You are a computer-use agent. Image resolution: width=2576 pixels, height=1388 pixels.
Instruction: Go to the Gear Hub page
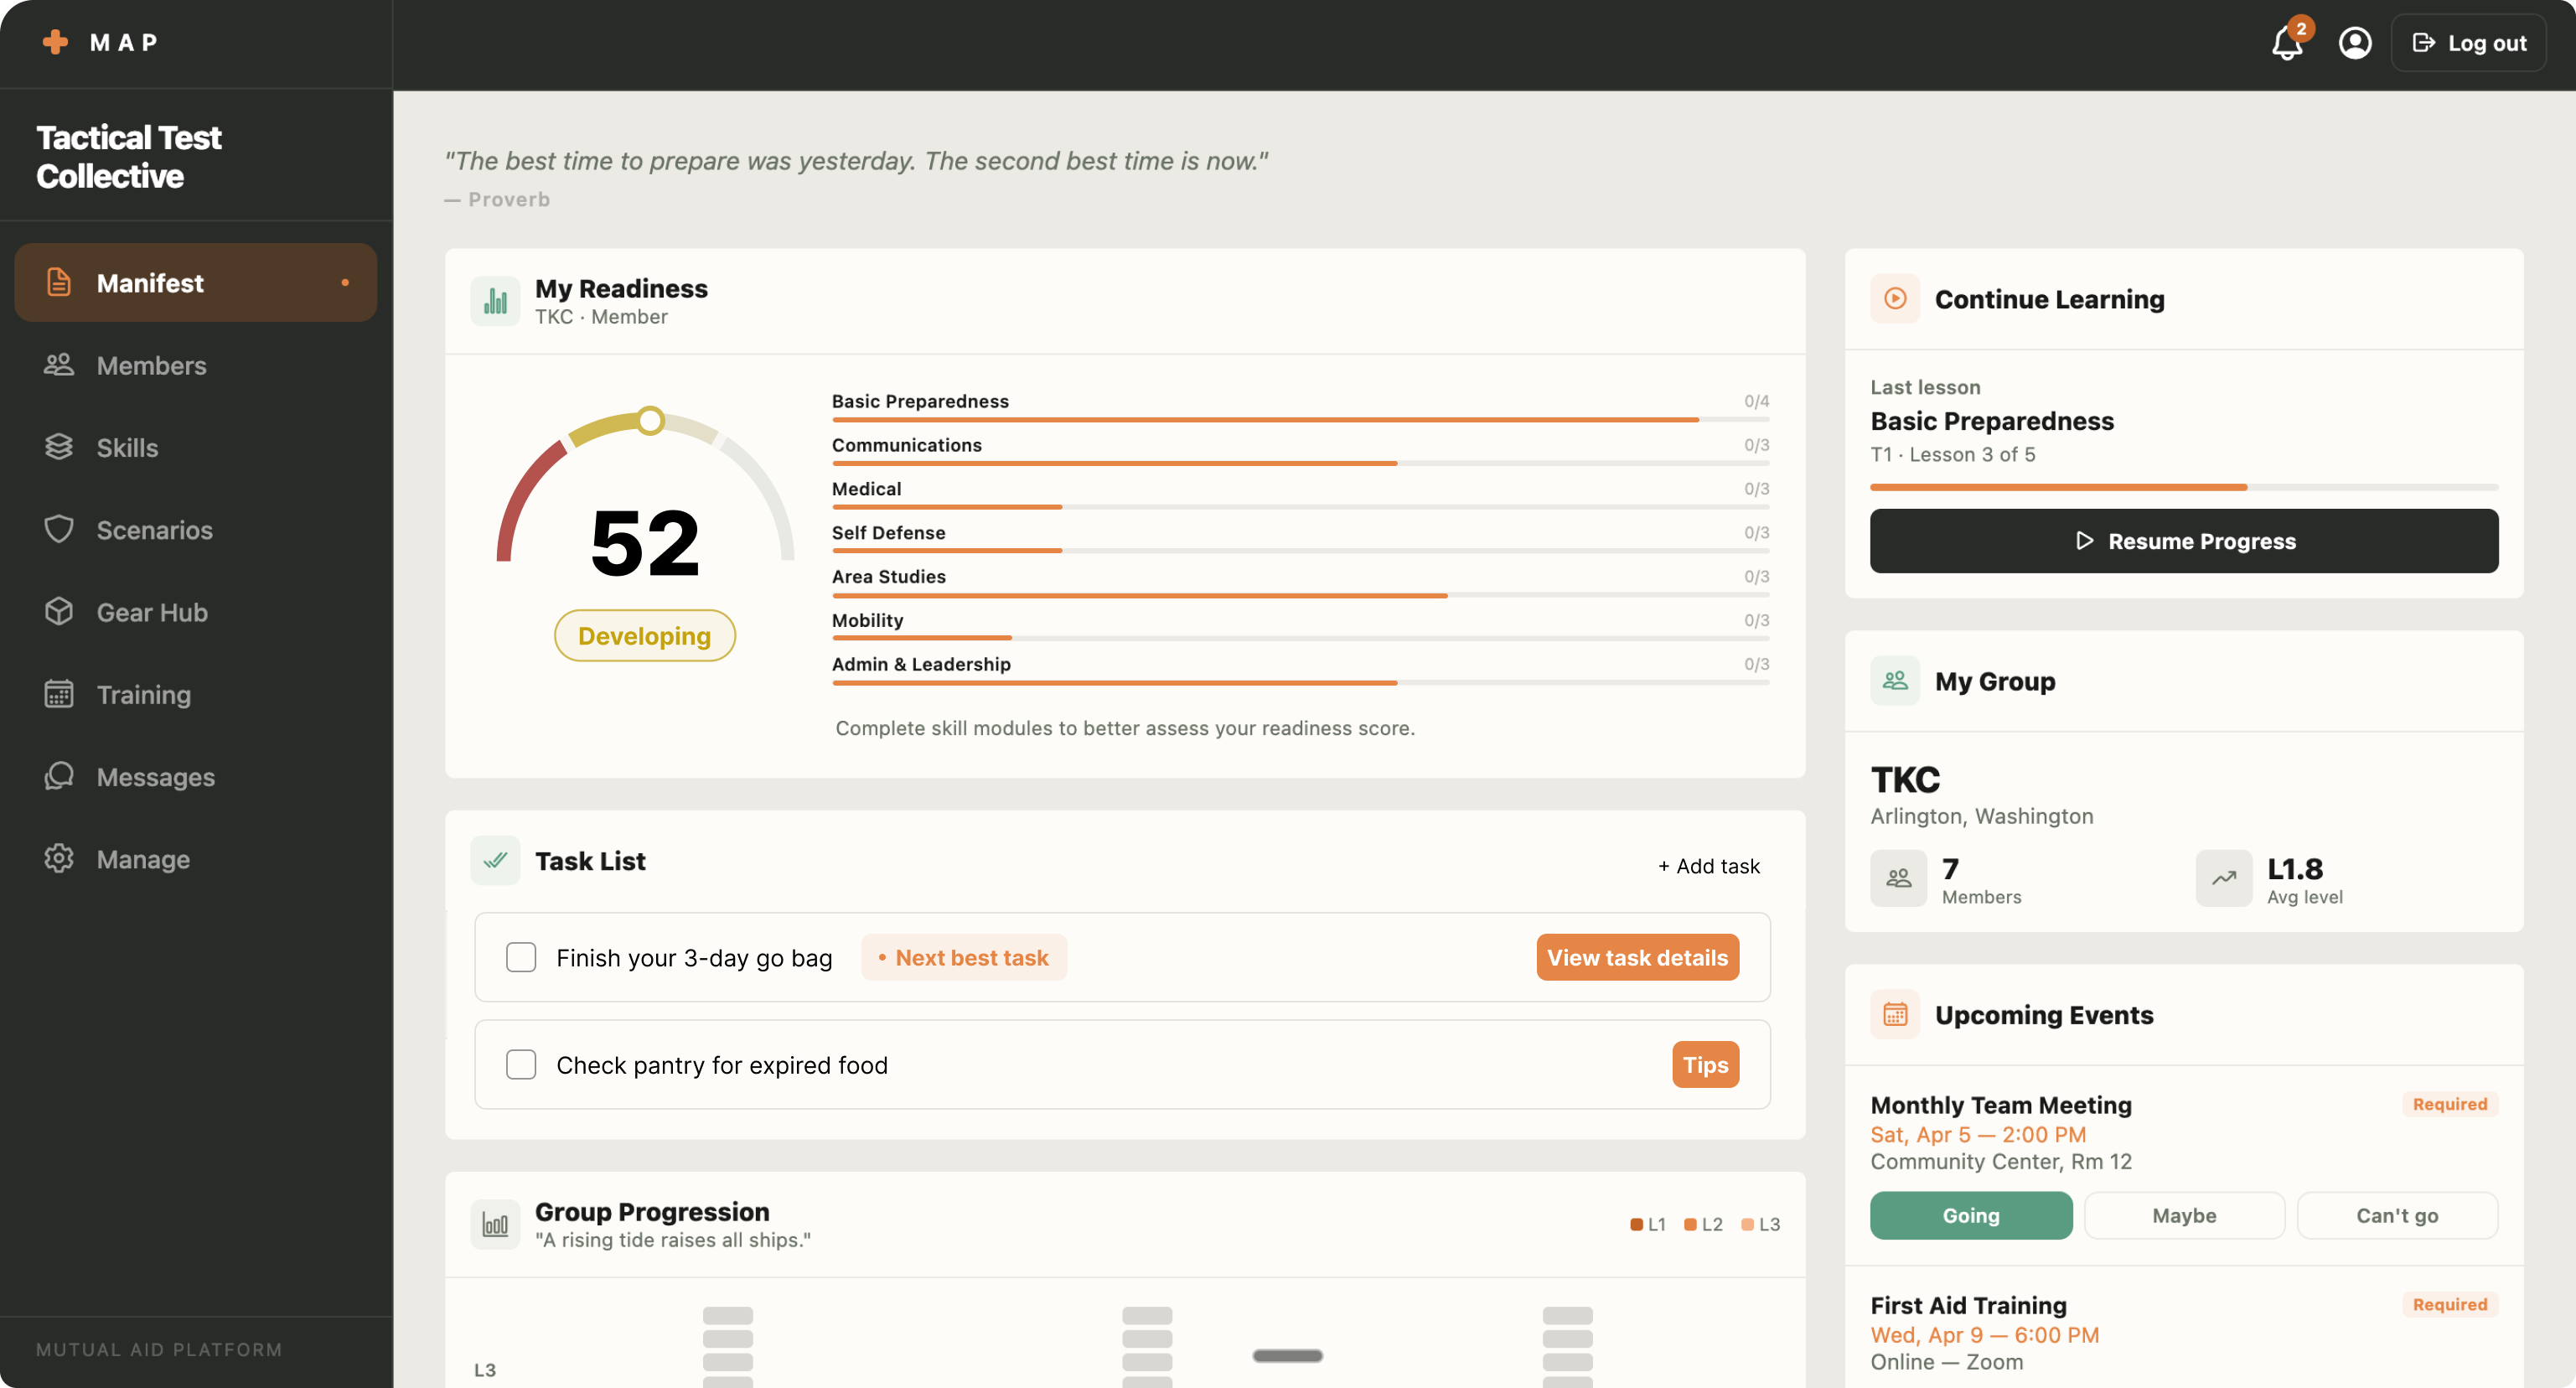click(x=151, y=612)
